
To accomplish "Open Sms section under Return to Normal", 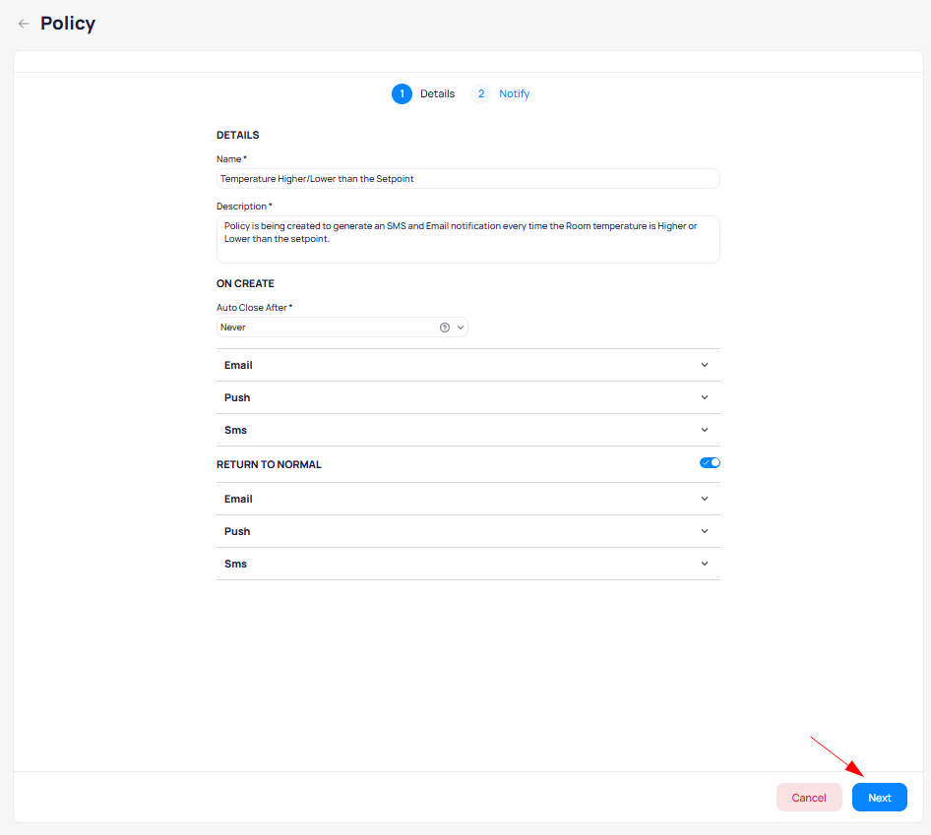I will point(704,564).
